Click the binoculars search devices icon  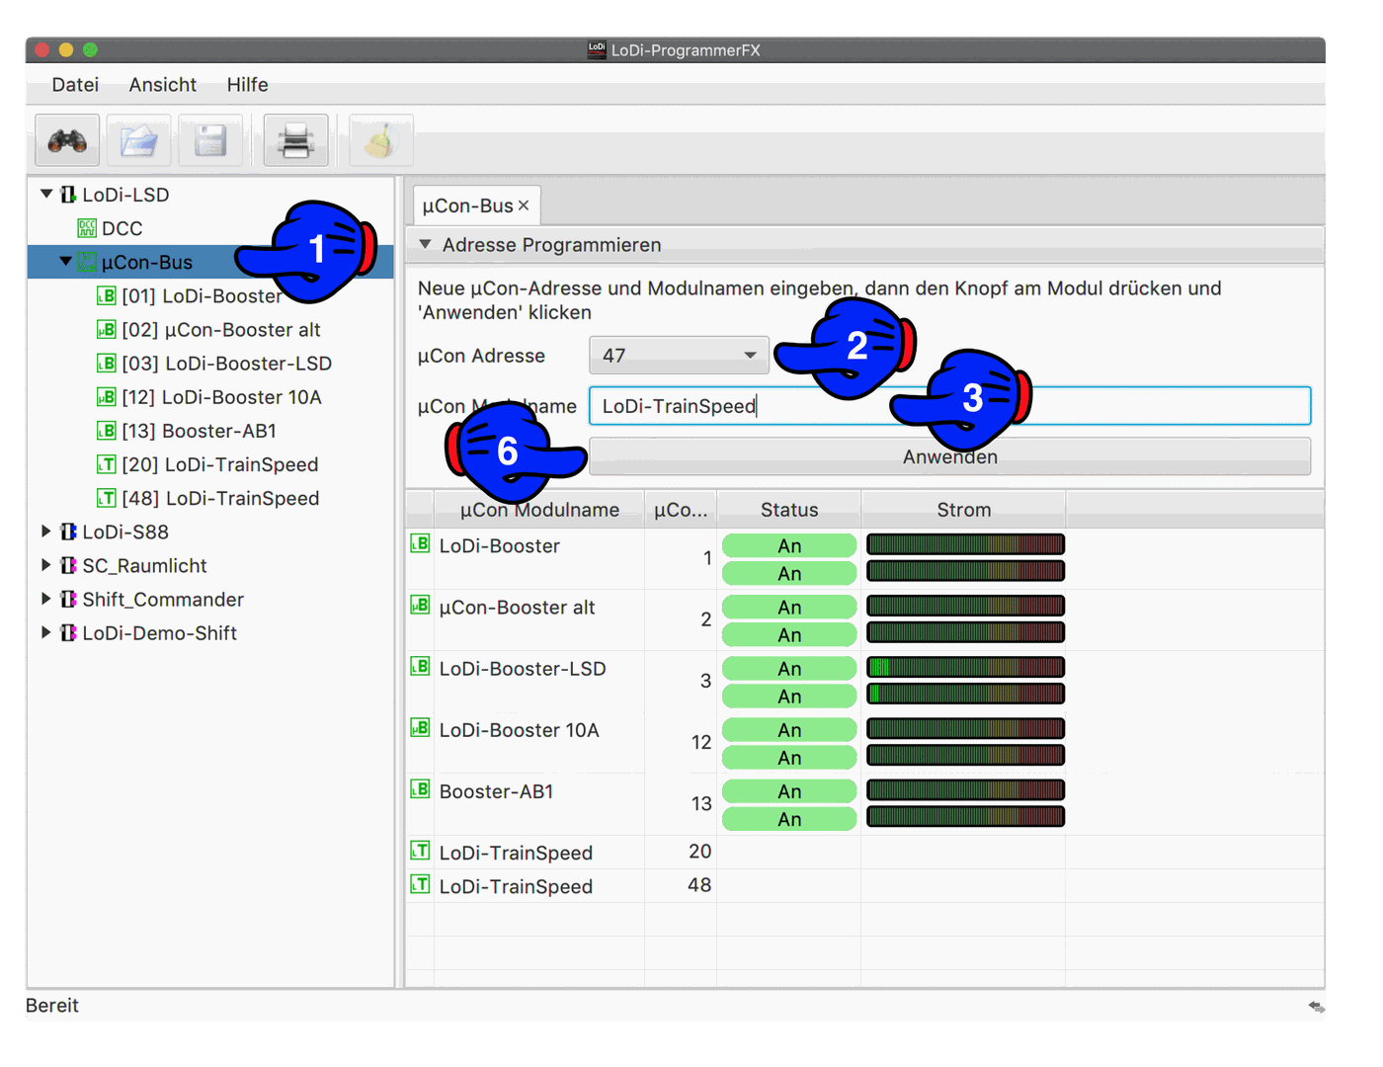[67, 141]
